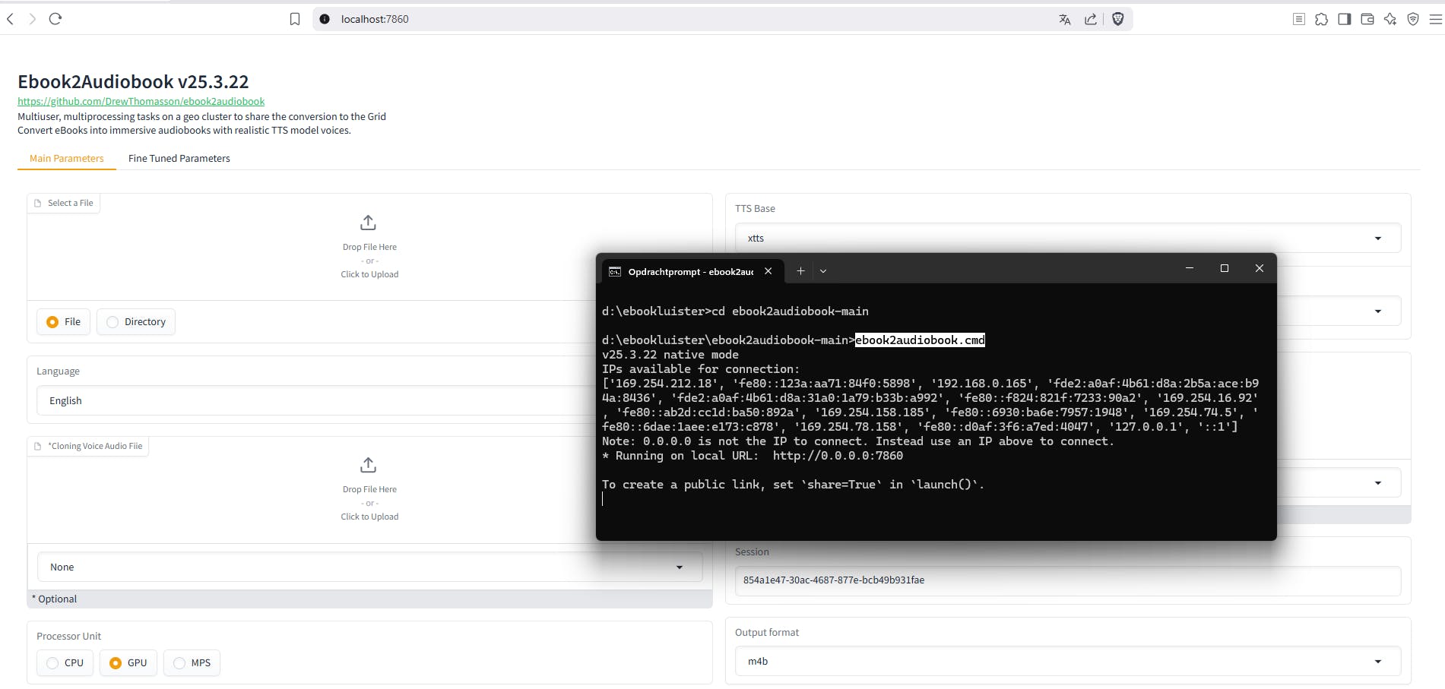Expand the TTS Base xtts dropdown

coord(1068,239)
